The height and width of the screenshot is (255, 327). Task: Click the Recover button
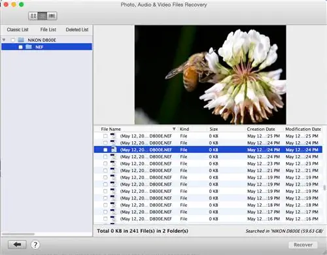click(303, 245)
